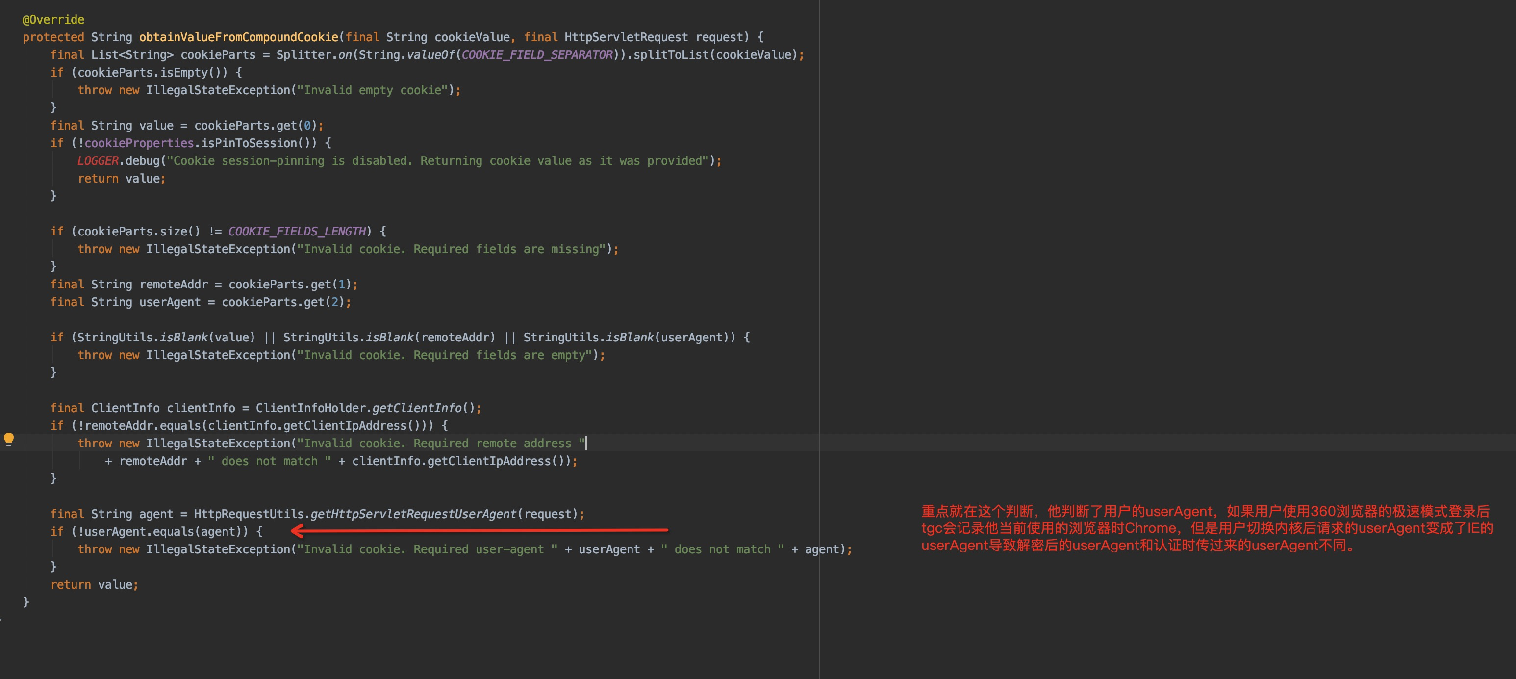
Task: Click the red arrow pointing at the code
Action: click(x=480, y=531)
